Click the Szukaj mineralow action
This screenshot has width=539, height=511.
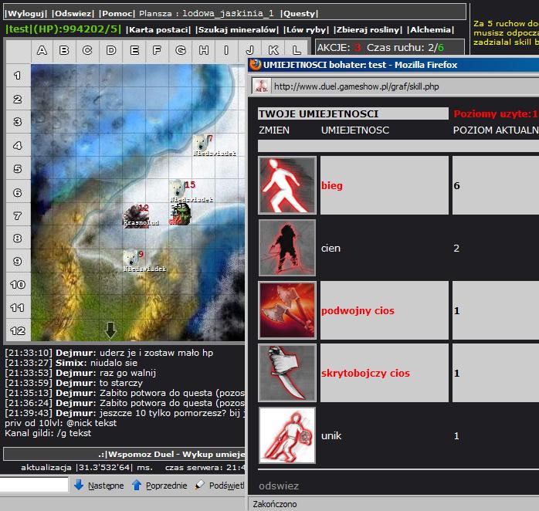tap(237, 29)
